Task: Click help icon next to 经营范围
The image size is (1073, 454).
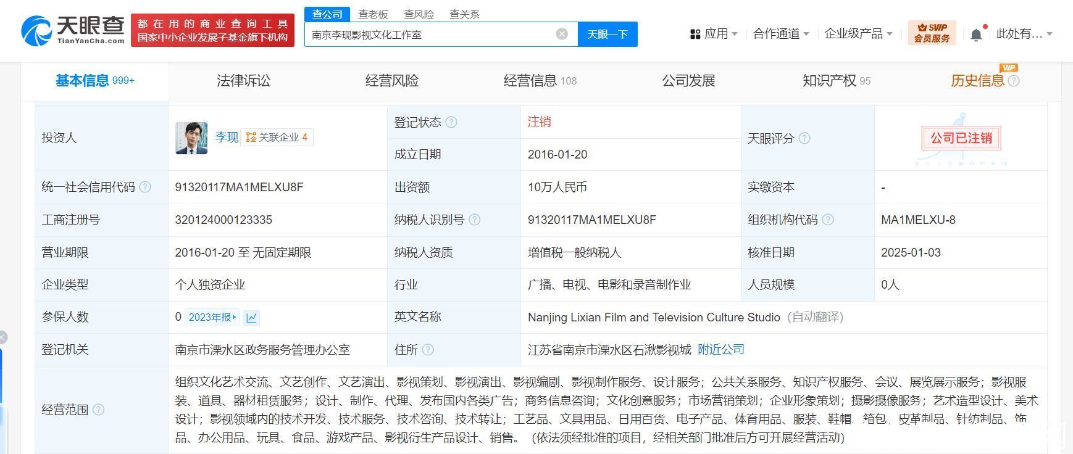Action: [98, 410]
